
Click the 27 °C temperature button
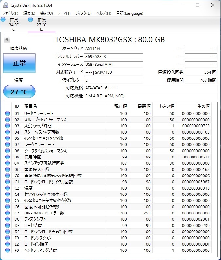(19, 92)
